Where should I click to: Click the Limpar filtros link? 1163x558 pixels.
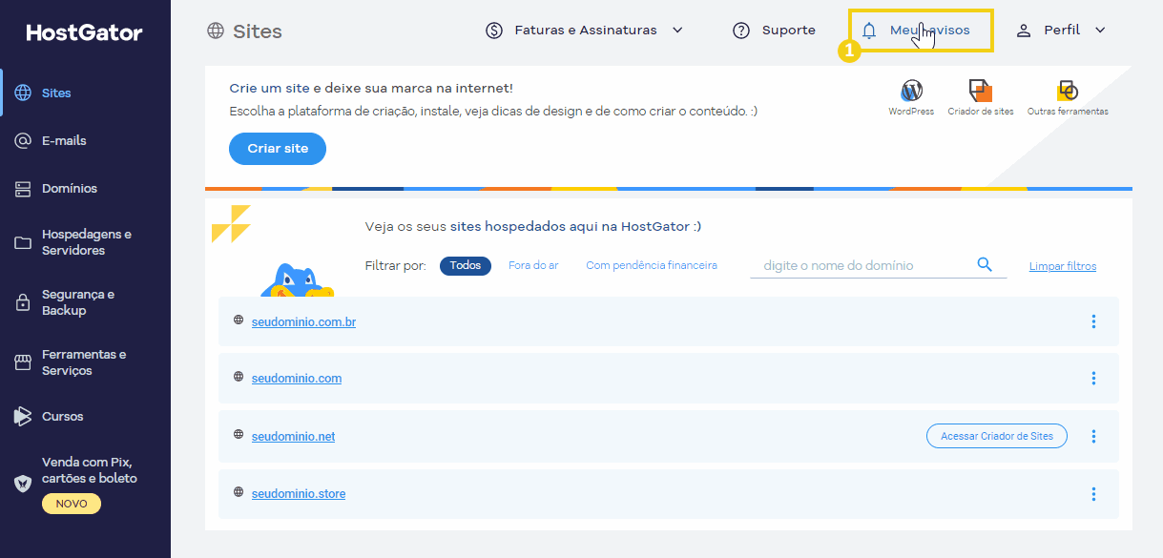[x=1063, y=266]
